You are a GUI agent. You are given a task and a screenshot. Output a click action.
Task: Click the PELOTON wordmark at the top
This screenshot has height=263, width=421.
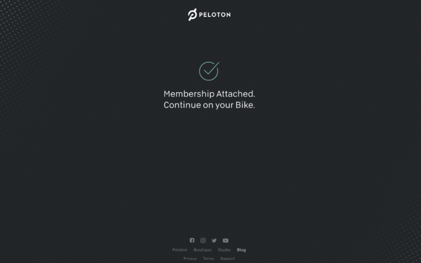tap(215, 15)
